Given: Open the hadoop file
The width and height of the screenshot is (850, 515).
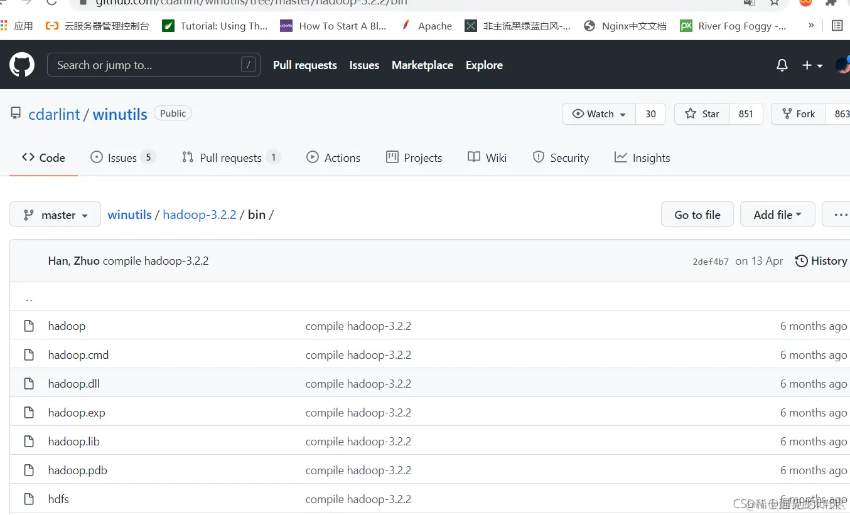Looking at the screenshot, I should click(67, 326).
